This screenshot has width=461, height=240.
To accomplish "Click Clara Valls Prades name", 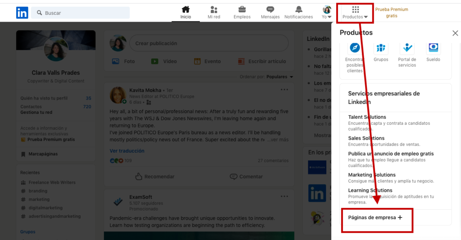I will coord(56,72).
